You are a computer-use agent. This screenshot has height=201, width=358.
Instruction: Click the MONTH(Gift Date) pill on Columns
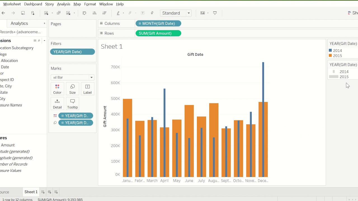click(x=158, y=23)
